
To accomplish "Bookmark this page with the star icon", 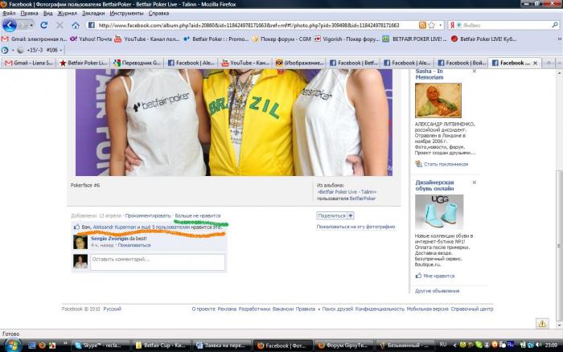I will (x=432, y=25).
